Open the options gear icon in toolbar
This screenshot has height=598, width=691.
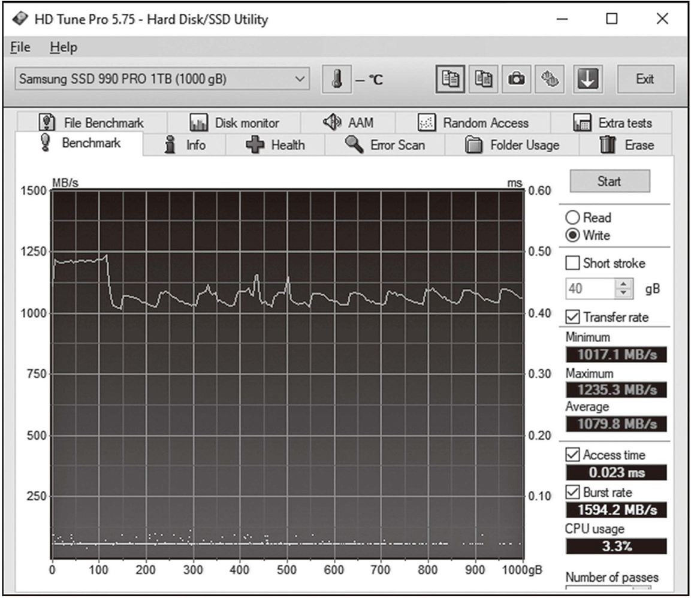coord(549,79)
